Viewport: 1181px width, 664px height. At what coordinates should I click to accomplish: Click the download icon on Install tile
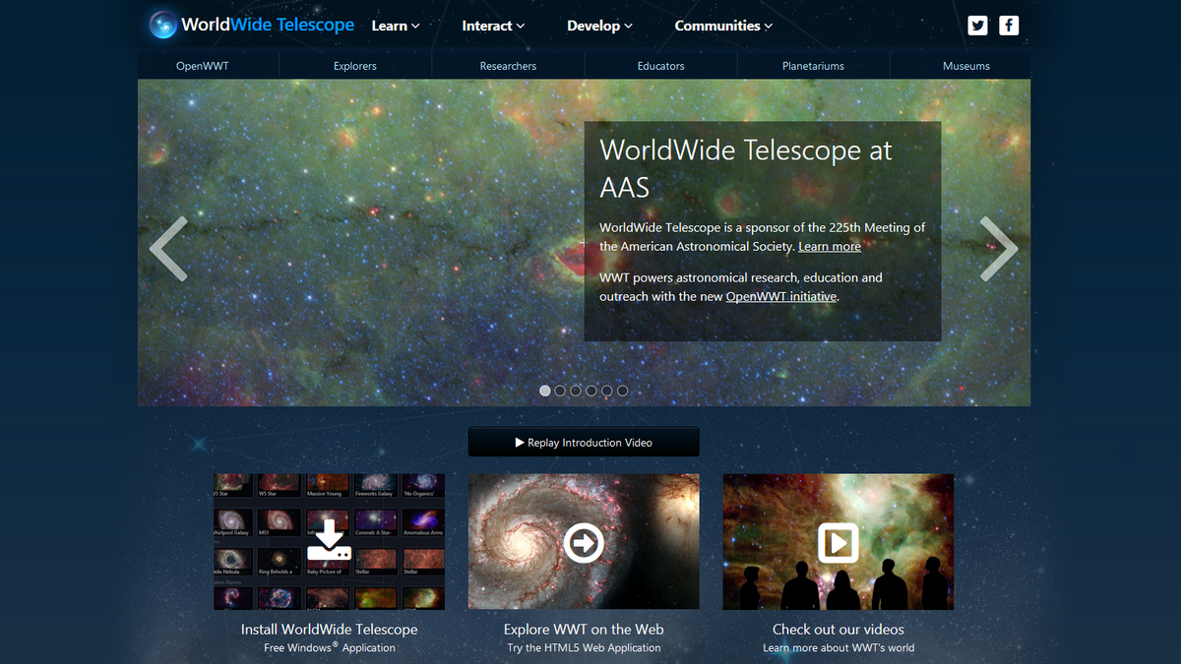pyautogui.click(x=329, y=541)
